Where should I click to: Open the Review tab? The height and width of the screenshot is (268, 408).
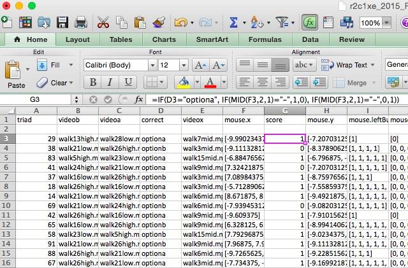352,39
